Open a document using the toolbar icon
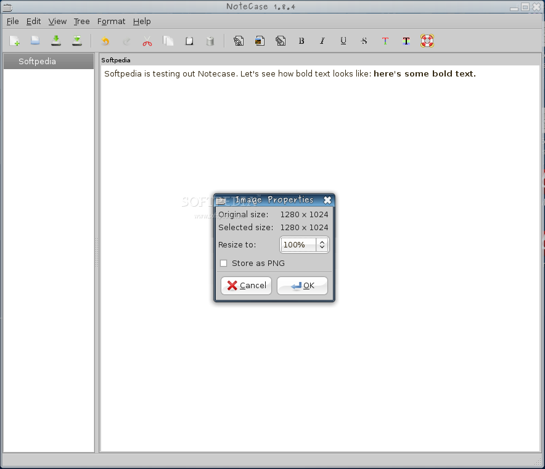 click(x=35, y=41)
